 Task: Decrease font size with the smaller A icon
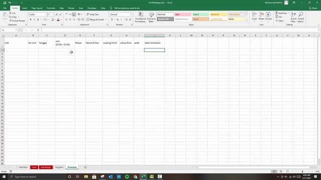point(60,14)
